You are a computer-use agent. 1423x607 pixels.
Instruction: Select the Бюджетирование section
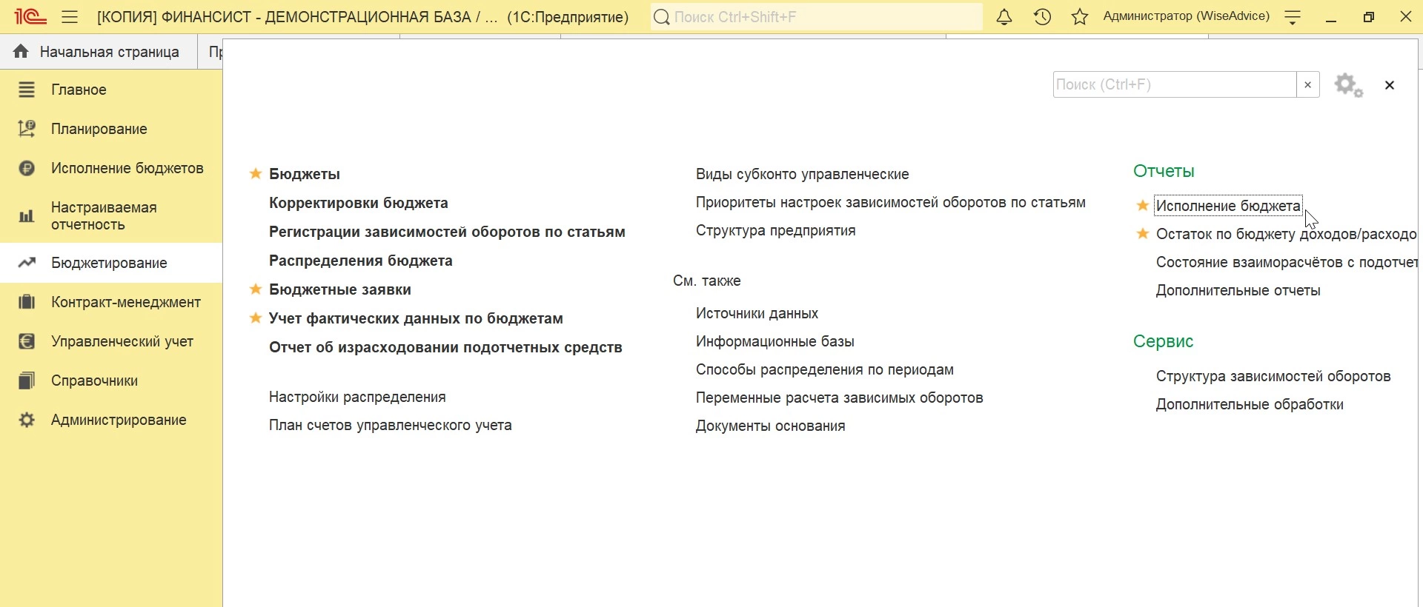111,263
